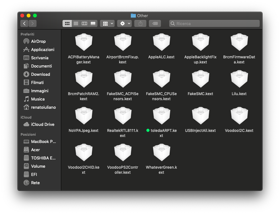The width and height of the screenshot is (280, 214).
Task: Switch to gallery view mode
Action: 93,23
